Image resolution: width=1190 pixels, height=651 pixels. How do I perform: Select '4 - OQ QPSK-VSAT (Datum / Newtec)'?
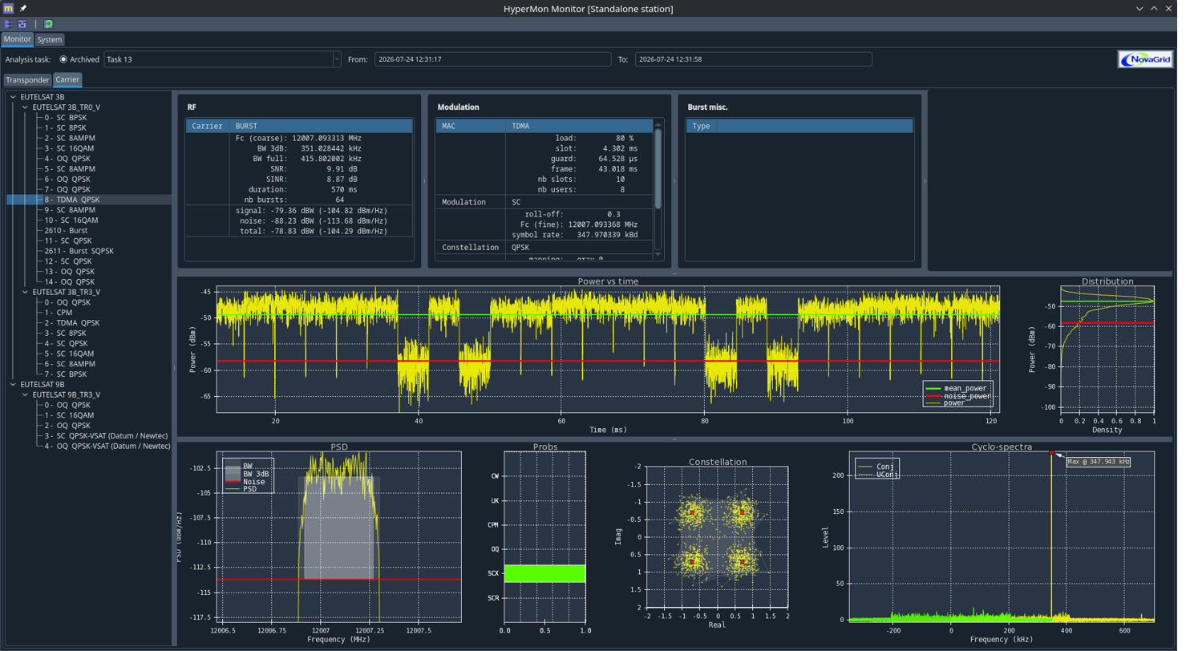tap(107, 446)
